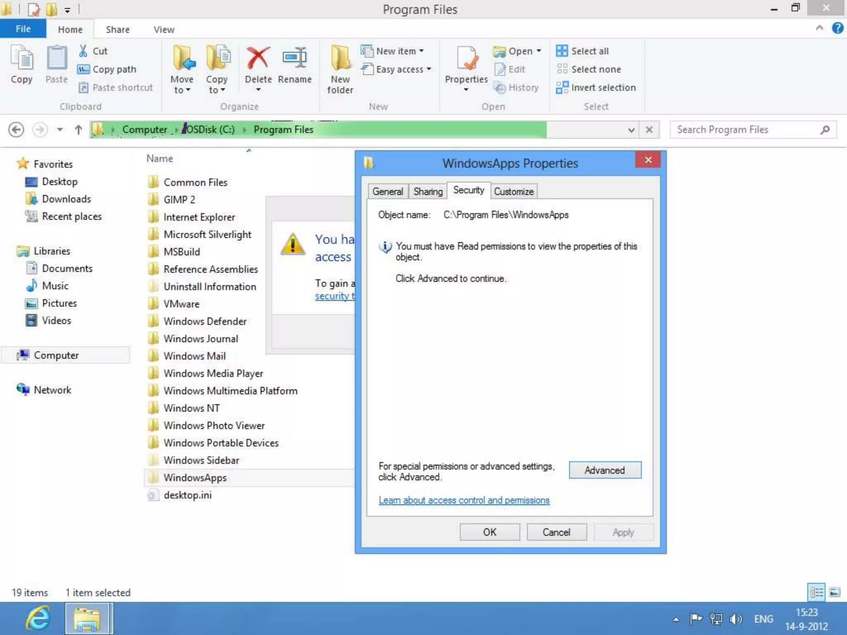This screenshot has width=847, height=635.
Task: Click History in the Open group
Action: (x=517, y=87)
